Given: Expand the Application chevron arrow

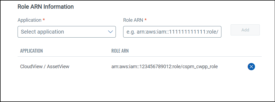Looking at the screenshot, I should (110, 32).
